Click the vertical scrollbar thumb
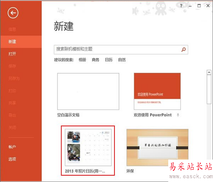213x182 pixels. click(x=209, y=89)
